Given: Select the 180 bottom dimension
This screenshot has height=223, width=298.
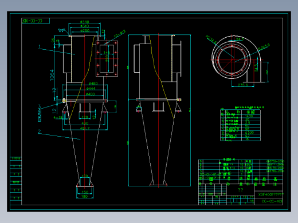Looking at the screenshot, I should coord(84,196).
